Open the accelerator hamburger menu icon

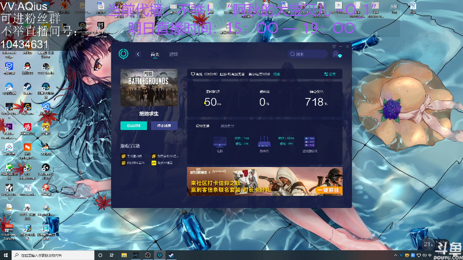[334, 46]
